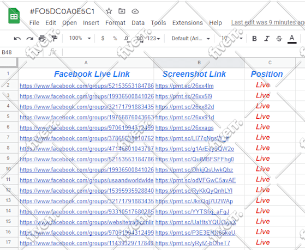
Task: Click the Name box showing B48
Action: pos(20,52)
